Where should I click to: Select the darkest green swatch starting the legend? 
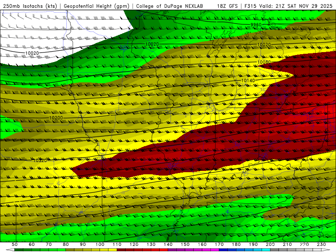click(x=19, y=250)
